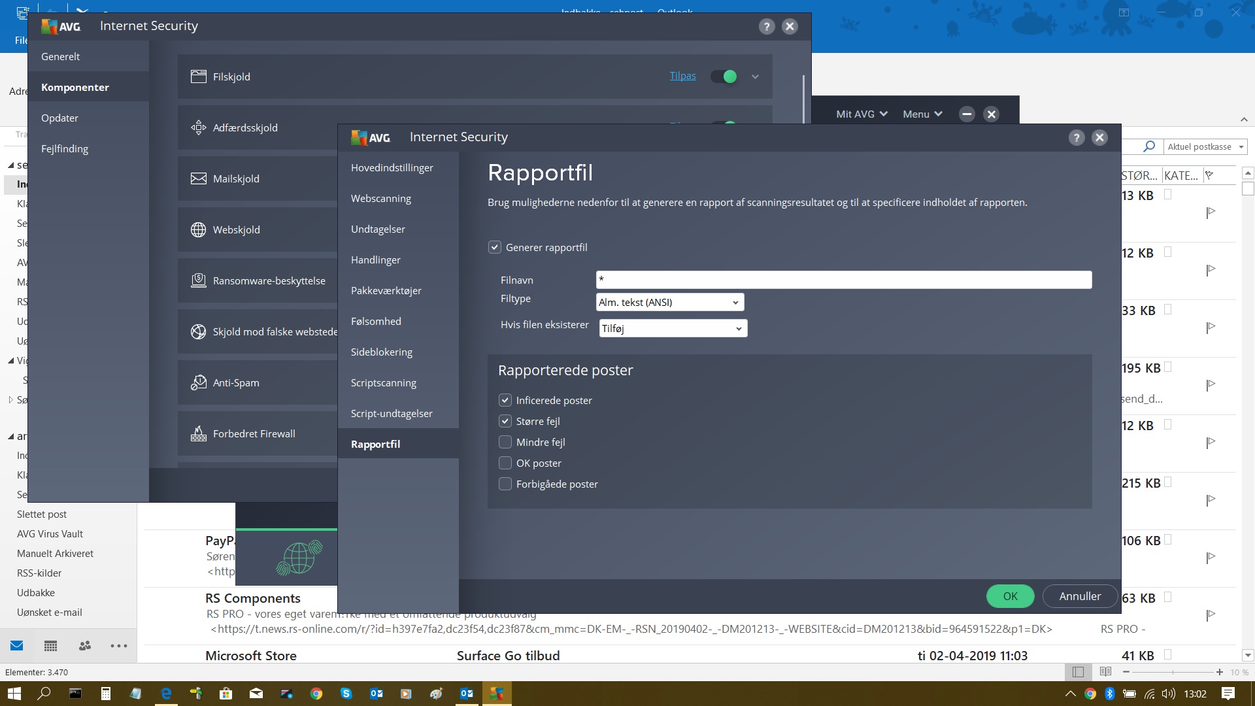Confirm settings with the OK button
This screenshot has width=1255, height=706.
pyautogui.click(x=1010, y=596)
